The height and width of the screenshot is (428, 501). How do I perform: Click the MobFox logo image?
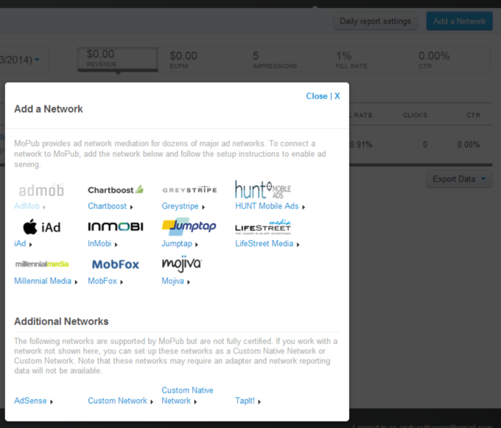[116, 264]
